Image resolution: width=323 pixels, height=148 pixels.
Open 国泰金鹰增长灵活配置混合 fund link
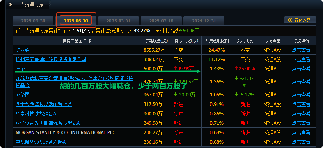[44, 104]
